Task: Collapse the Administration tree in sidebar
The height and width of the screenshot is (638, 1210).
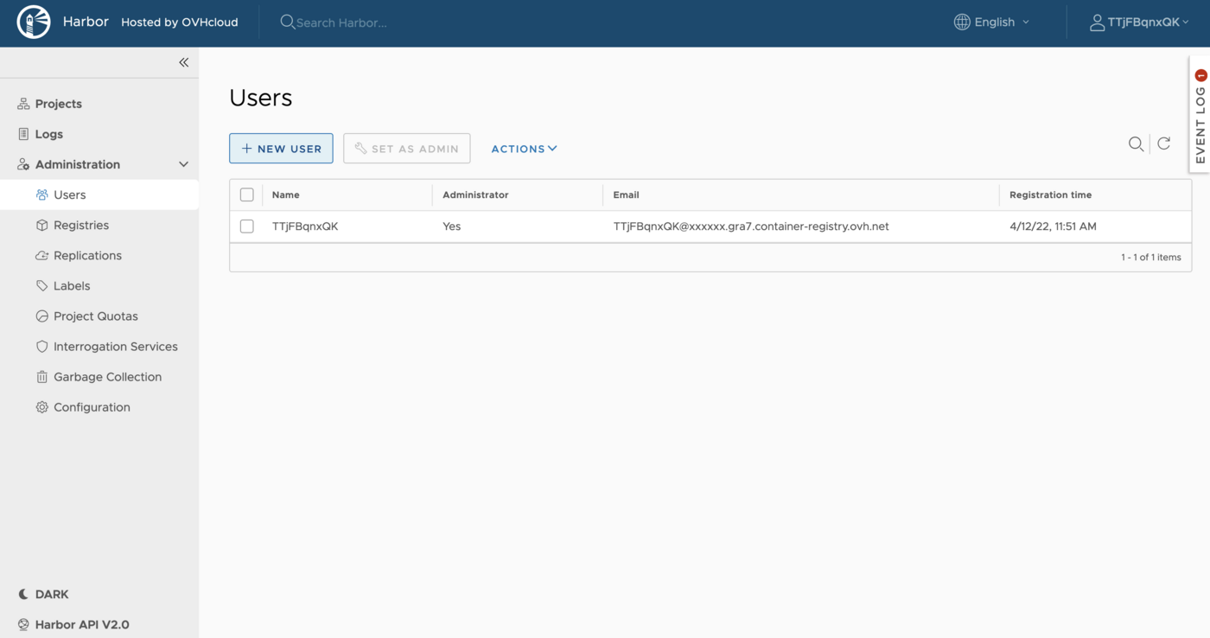Action: pos(182,163)
